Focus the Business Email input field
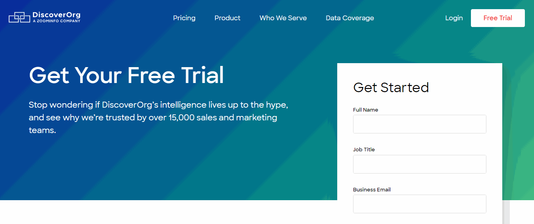Image resolution: width=534 pixels, height=224 pixels. tap(419, 204)
